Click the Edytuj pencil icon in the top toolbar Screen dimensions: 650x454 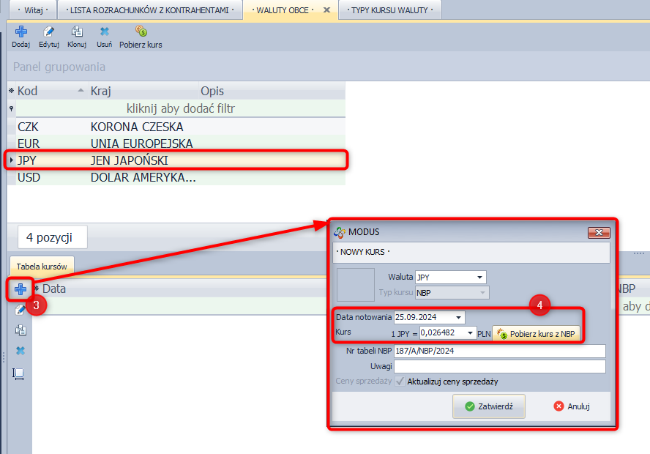point(49,32)
